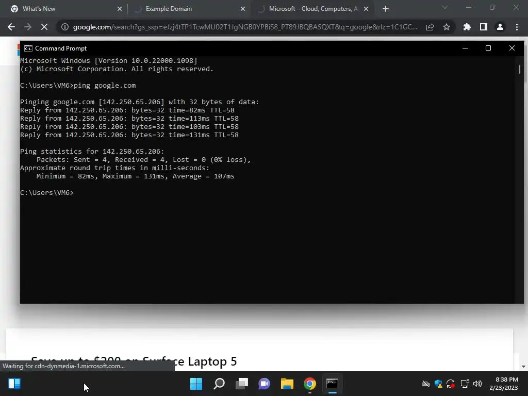Open Windows Security tray icon
528x396 pixels.
coord(438,384)
